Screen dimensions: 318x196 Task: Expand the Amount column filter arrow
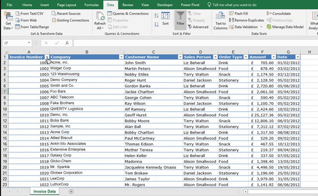274,57
